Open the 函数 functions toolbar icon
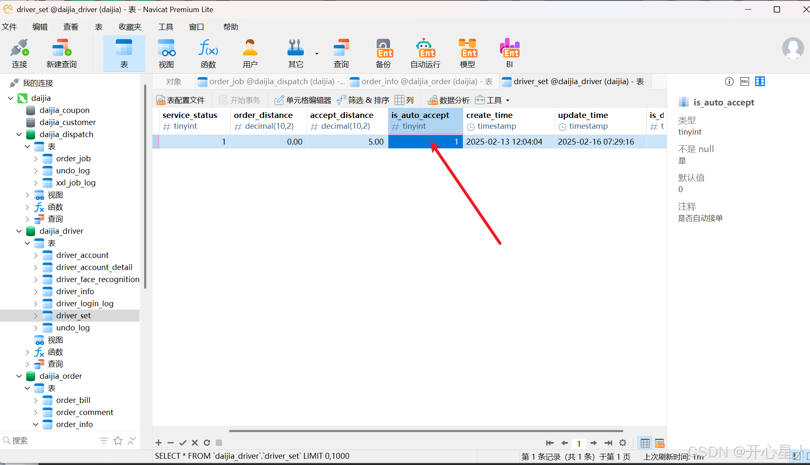The height and width of the screenshot is (465, 810). (x=208, y=53)
